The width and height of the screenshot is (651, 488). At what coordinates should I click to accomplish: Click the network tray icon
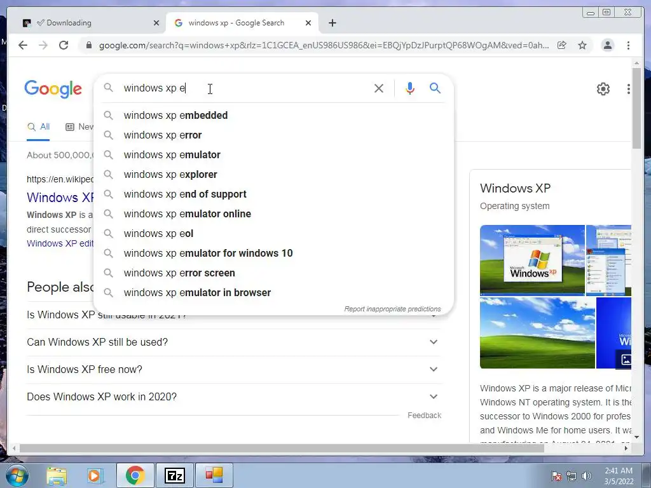pos(572,476)
